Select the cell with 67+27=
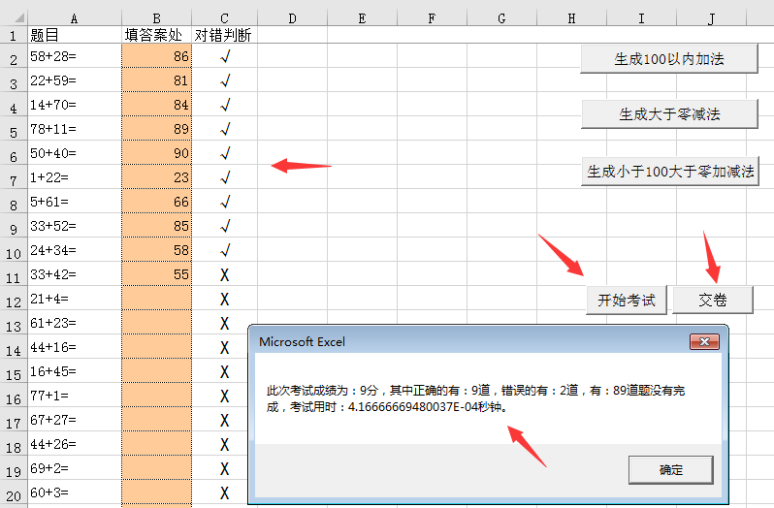The height and width of the screenshot is (508, 774). pos(75,419)
